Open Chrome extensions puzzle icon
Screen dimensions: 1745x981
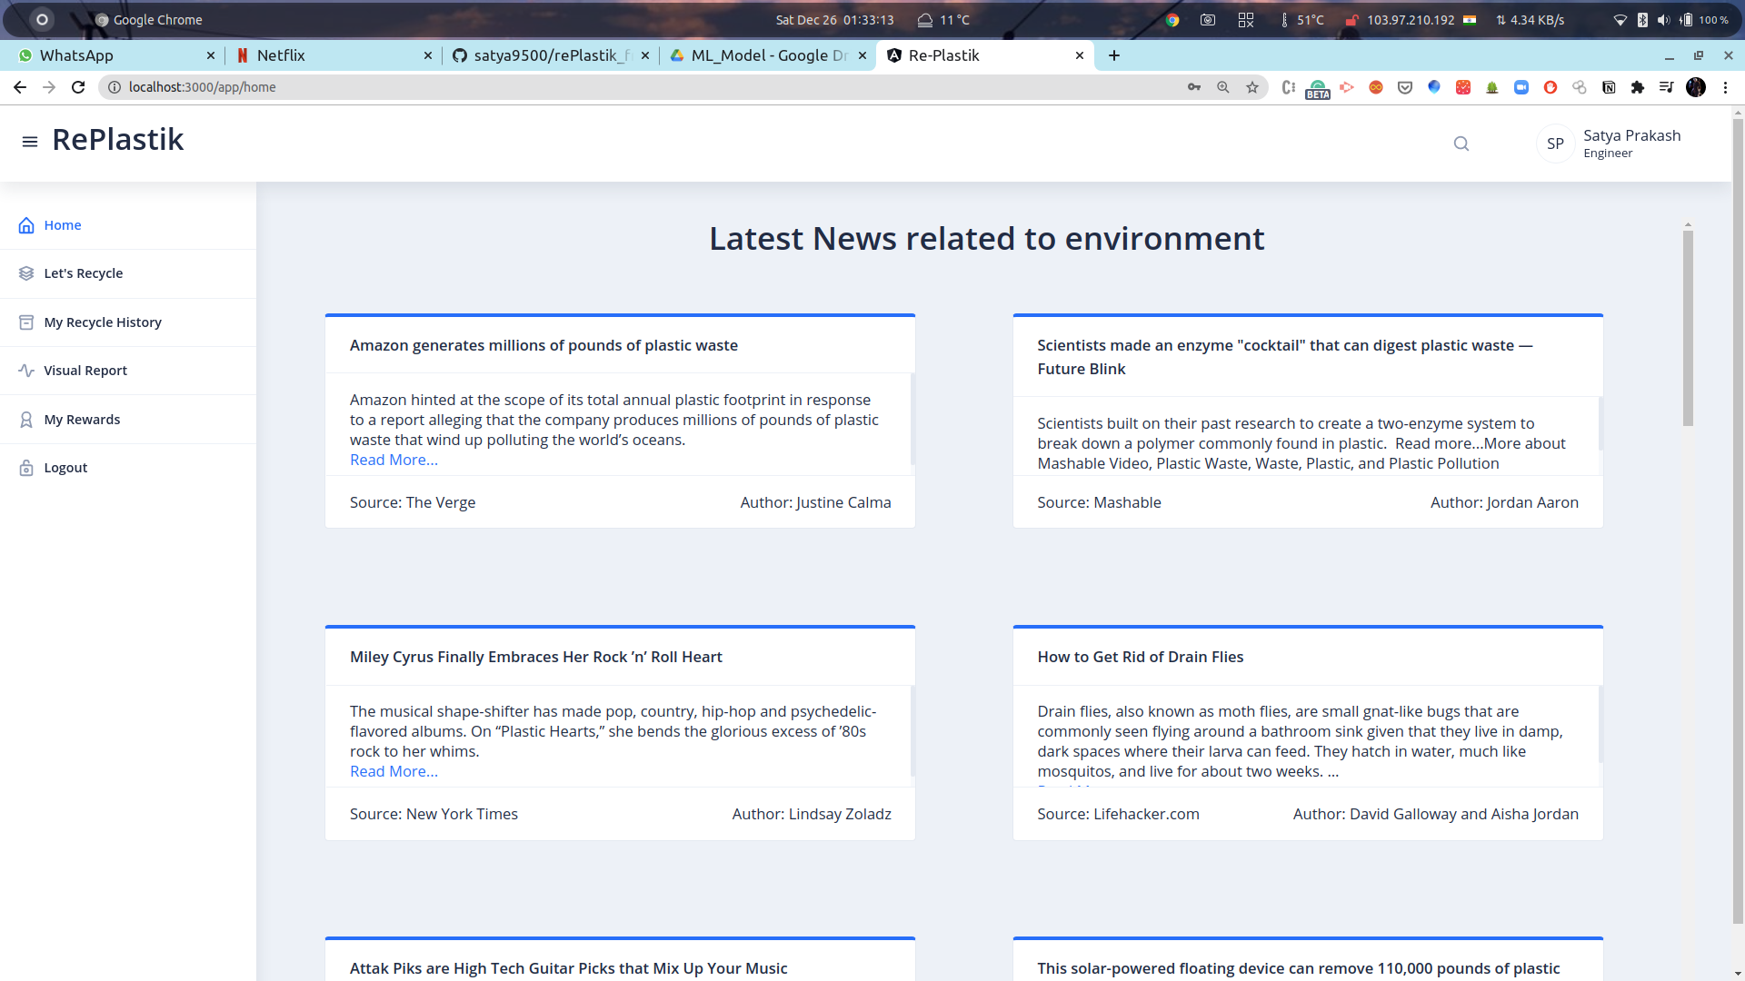[x=1638, y=87]
